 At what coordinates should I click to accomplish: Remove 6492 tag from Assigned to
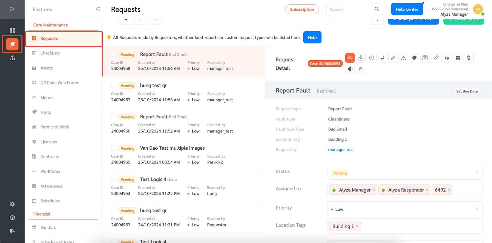point(449,190)
